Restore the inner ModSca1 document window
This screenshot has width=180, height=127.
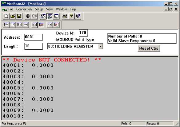(x=171, y=9)
